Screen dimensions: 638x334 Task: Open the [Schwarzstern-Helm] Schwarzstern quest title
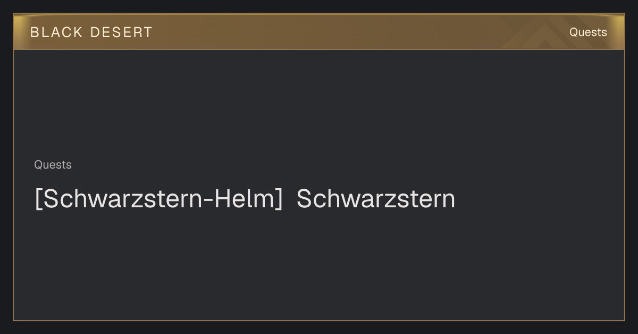point(245,199)
